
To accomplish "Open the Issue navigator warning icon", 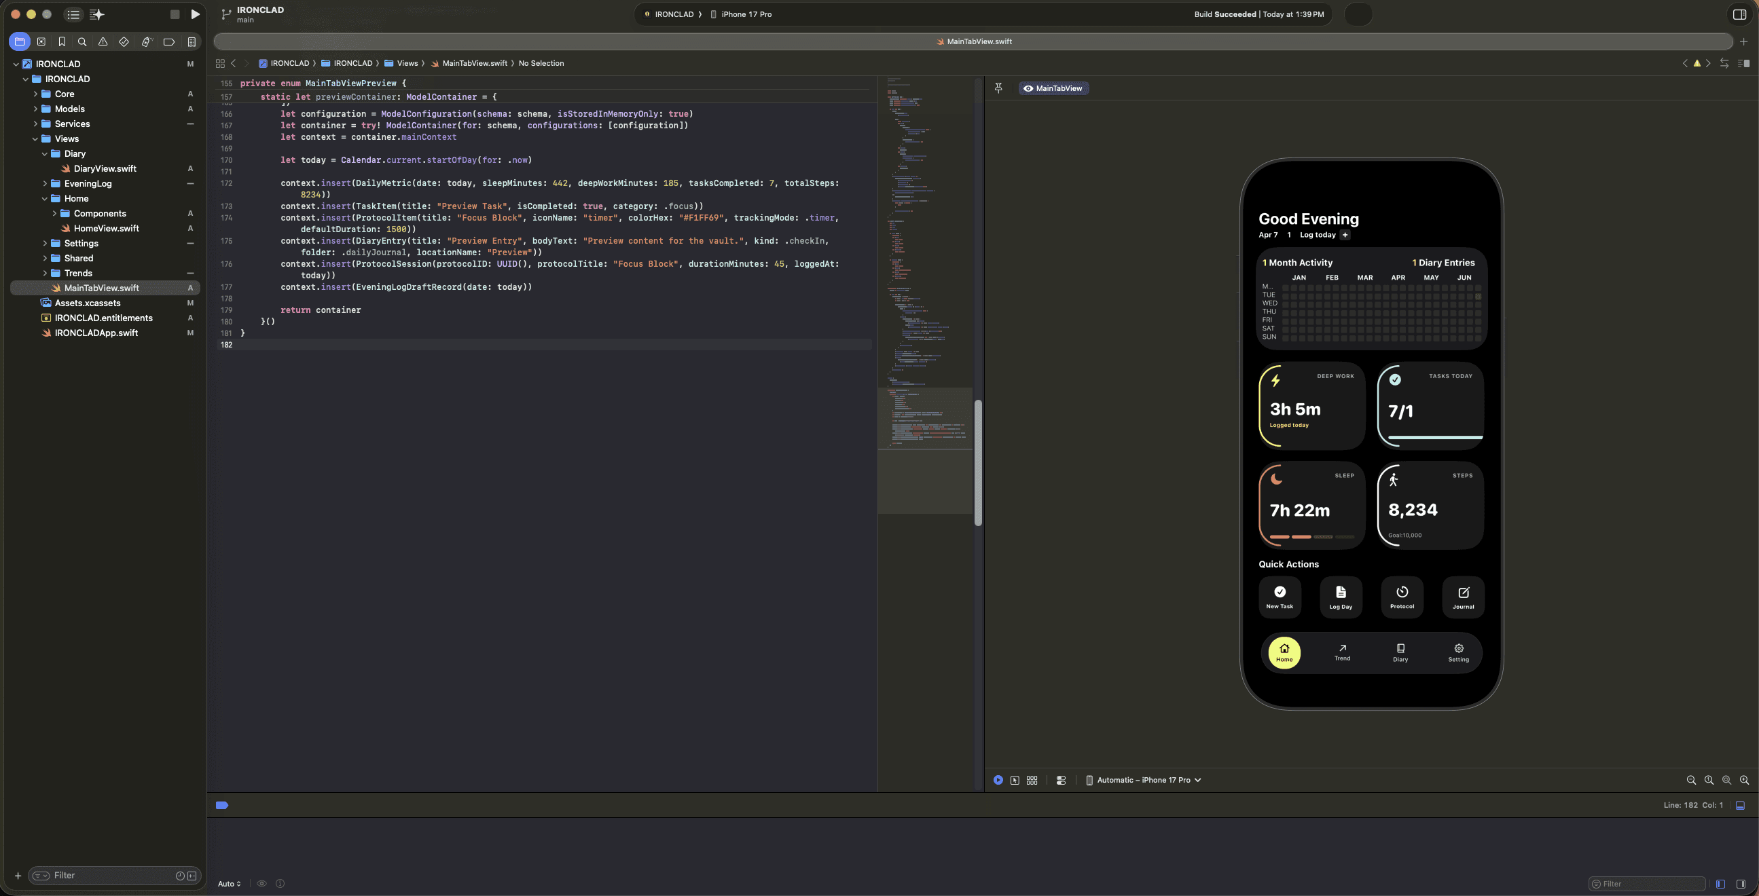I will [103, 41].
